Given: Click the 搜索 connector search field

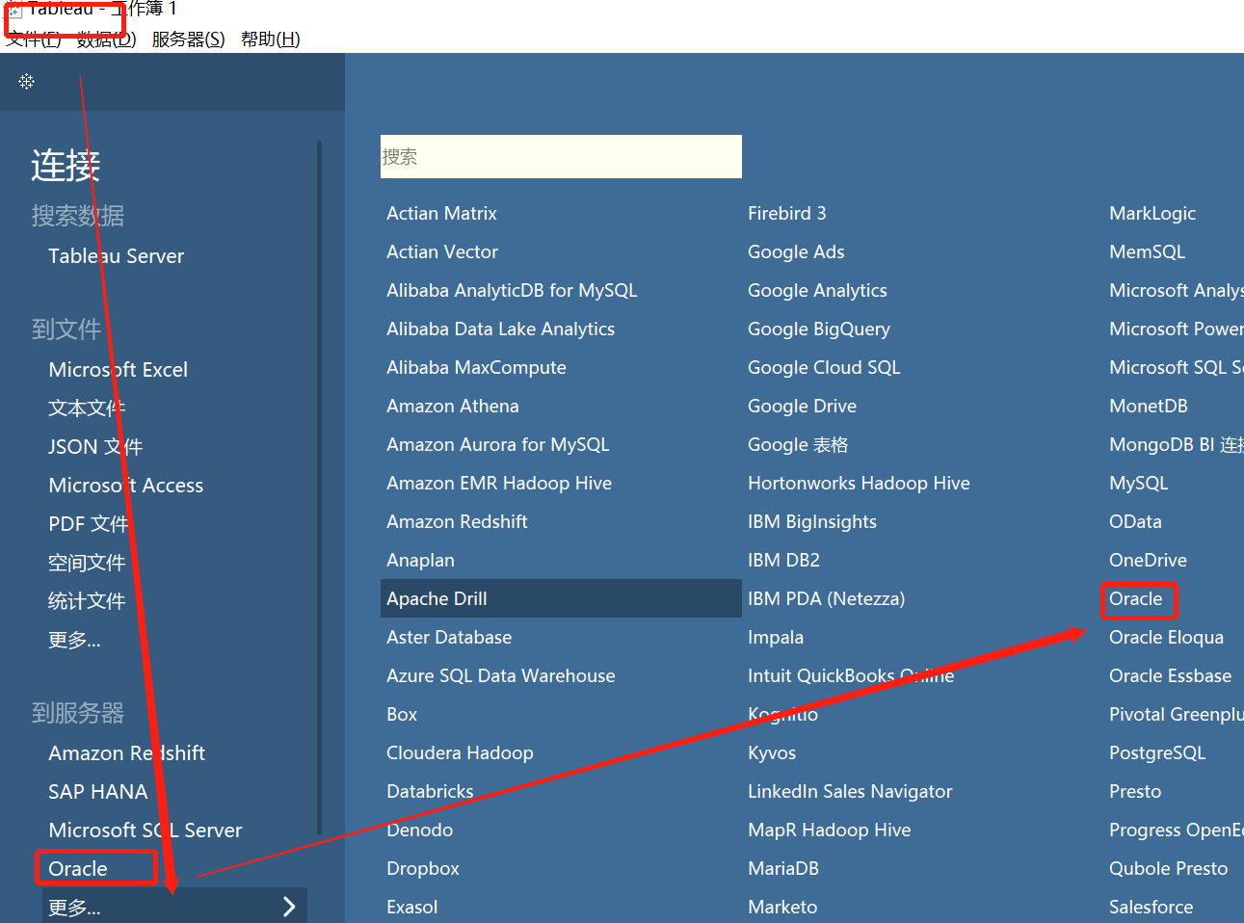Looking at the screenshot, I should pyautogui.click(x=561, y=156).
